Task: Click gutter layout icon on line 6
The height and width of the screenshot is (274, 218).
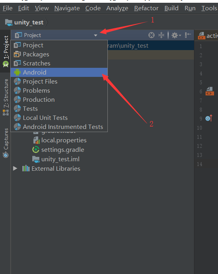Action: (210, 91)
